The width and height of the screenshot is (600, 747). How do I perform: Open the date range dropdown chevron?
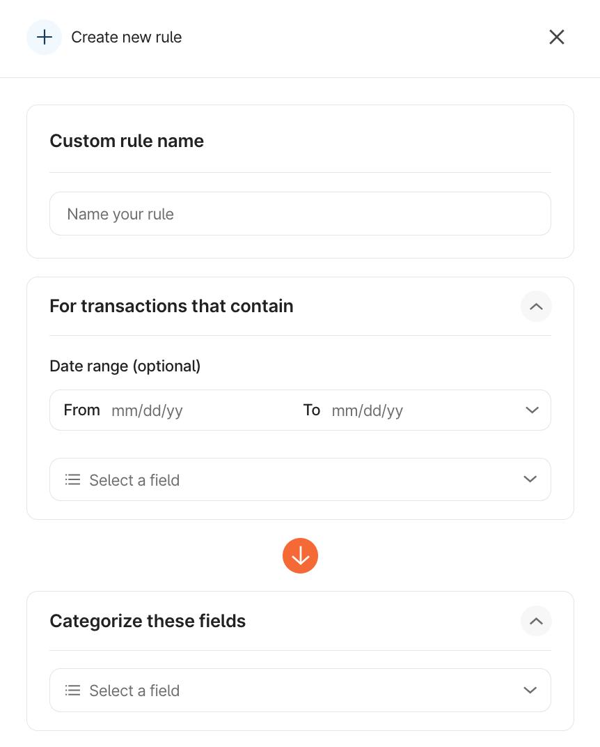tap(532, 410)
